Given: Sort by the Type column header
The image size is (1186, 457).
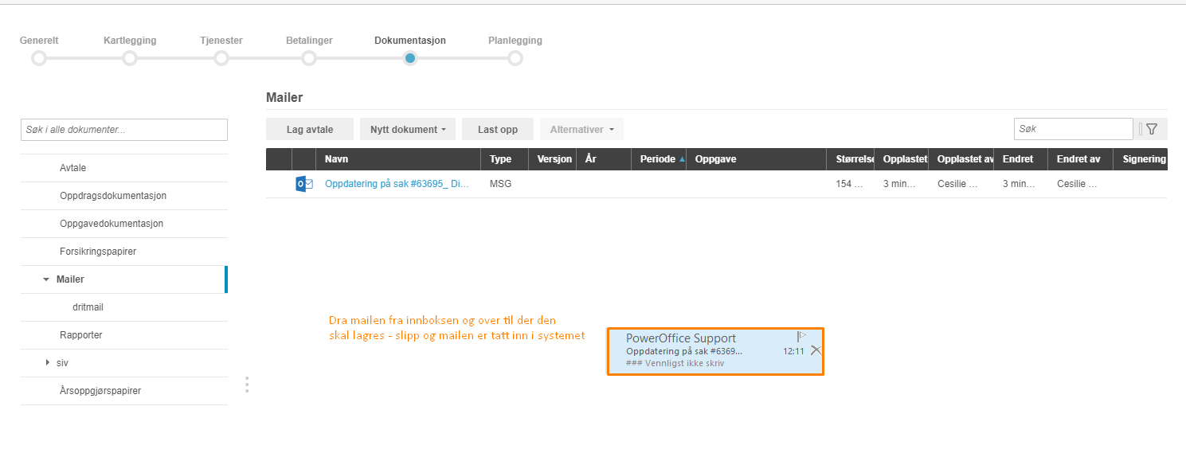Looking at the screenshot, I should 504,159.
